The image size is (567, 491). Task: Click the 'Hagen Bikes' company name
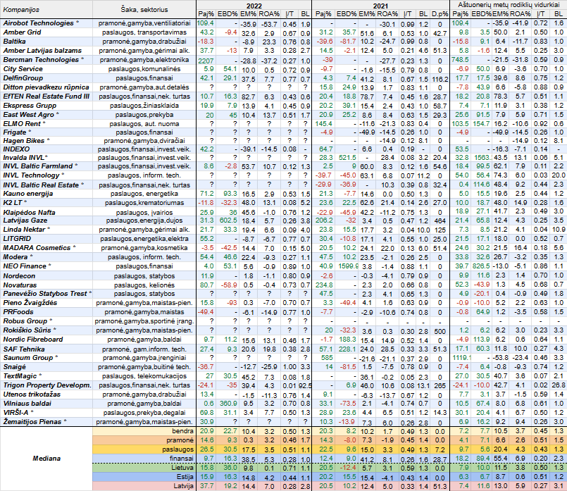[x=46, y=141]
